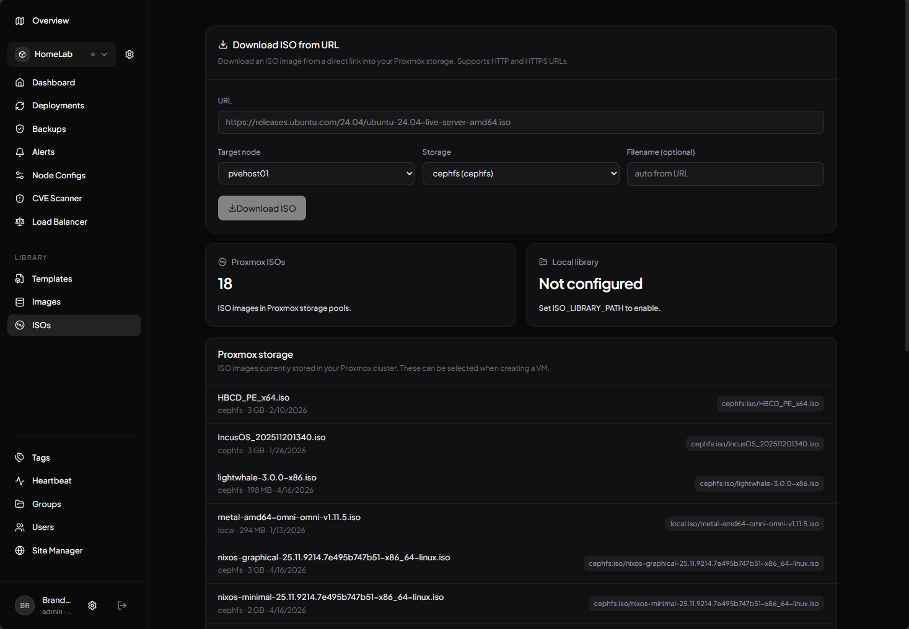909x629 pixels.
Task: Click the Tags icon in sidebar
Action: pos(20,458)
